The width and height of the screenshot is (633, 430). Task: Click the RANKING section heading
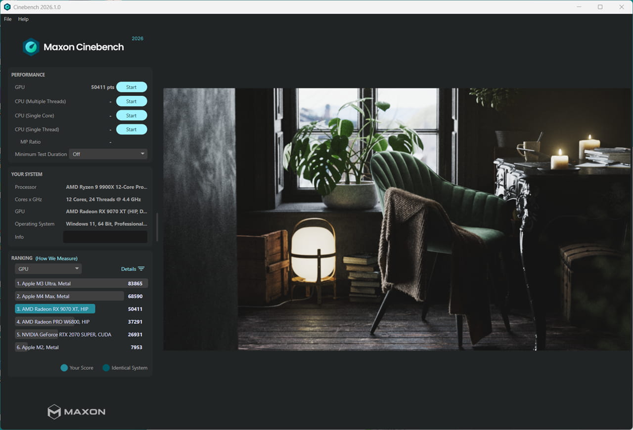click(22, 258)
